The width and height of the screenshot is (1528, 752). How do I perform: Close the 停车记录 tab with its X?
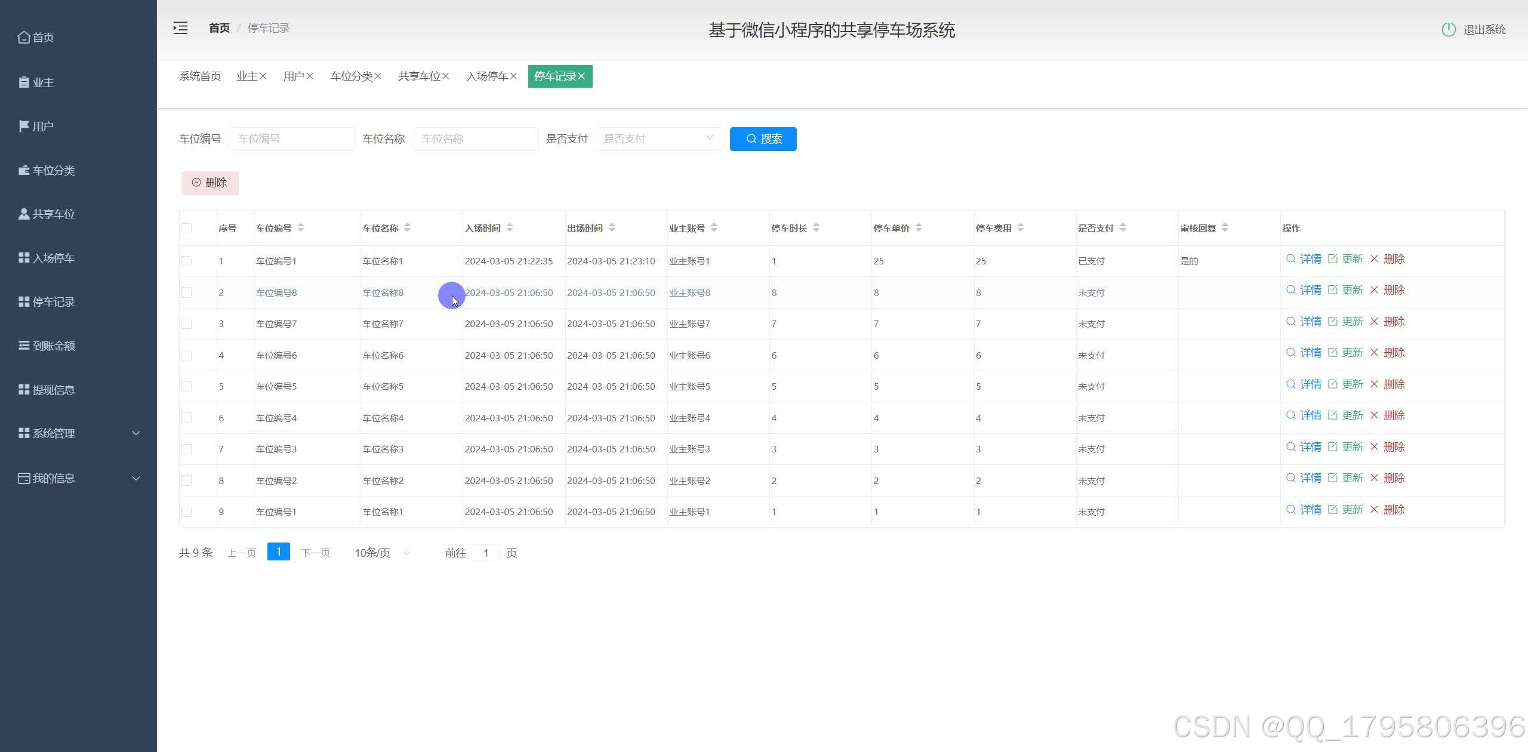click(x=581, y=76)
